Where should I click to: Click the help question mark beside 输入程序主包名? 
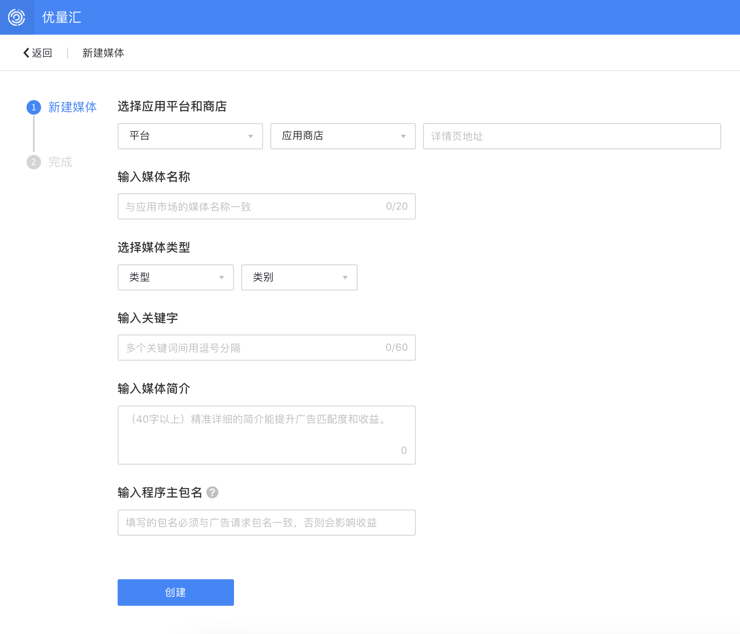click(212, 492)
